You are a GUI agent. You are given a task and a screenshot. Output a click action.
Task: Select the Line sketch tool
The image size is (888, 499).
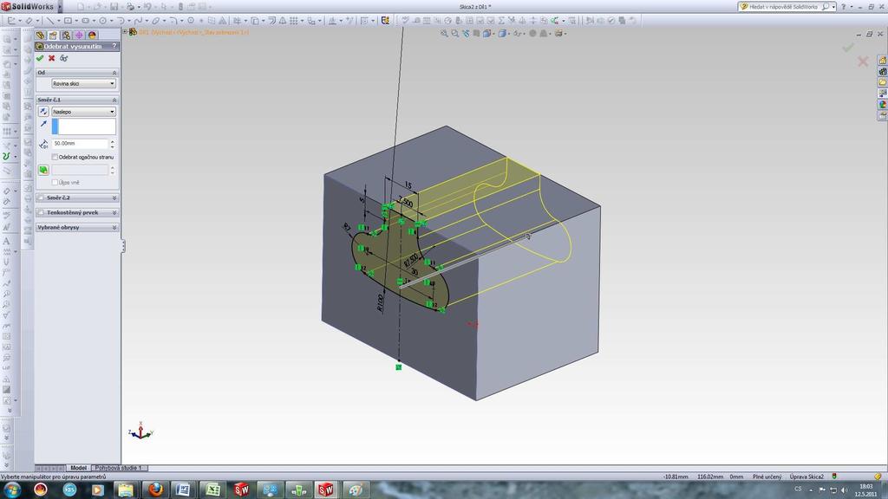pyautogui.click(x=50, y=21)
